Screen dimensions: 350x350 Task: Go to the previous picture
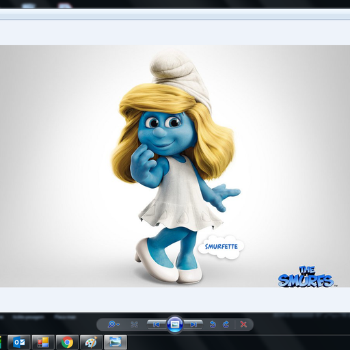(x=157, y=324)
